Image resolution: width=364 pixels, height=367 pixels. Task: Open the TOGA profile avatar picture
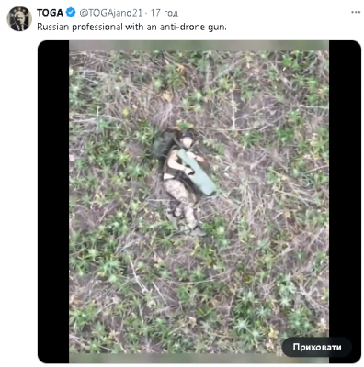pos(19,18)
